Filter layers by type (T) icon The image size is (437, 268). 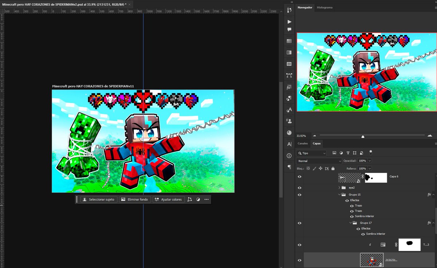pos(348,153)
